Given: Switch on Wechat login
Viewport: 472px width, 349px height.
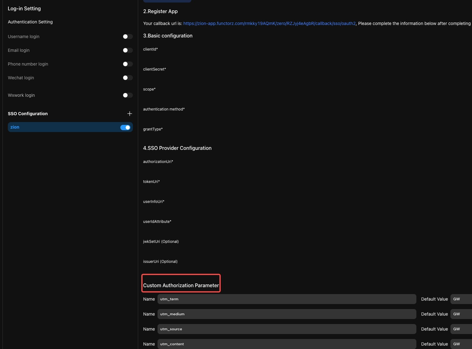Looking at the screenshot, I should tap(128, 78).
